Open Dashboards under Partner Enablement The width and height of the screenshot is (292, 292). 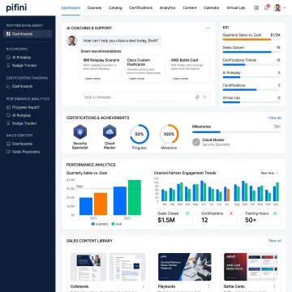(x=28, y=34)
